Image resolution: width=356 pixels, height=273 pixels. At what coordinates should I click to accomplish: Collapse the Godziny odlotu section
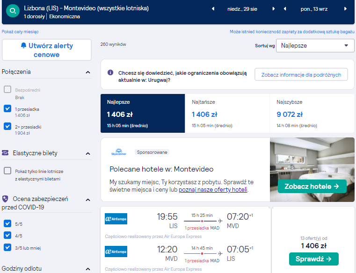pyautogui.click(x=88, y=269)
